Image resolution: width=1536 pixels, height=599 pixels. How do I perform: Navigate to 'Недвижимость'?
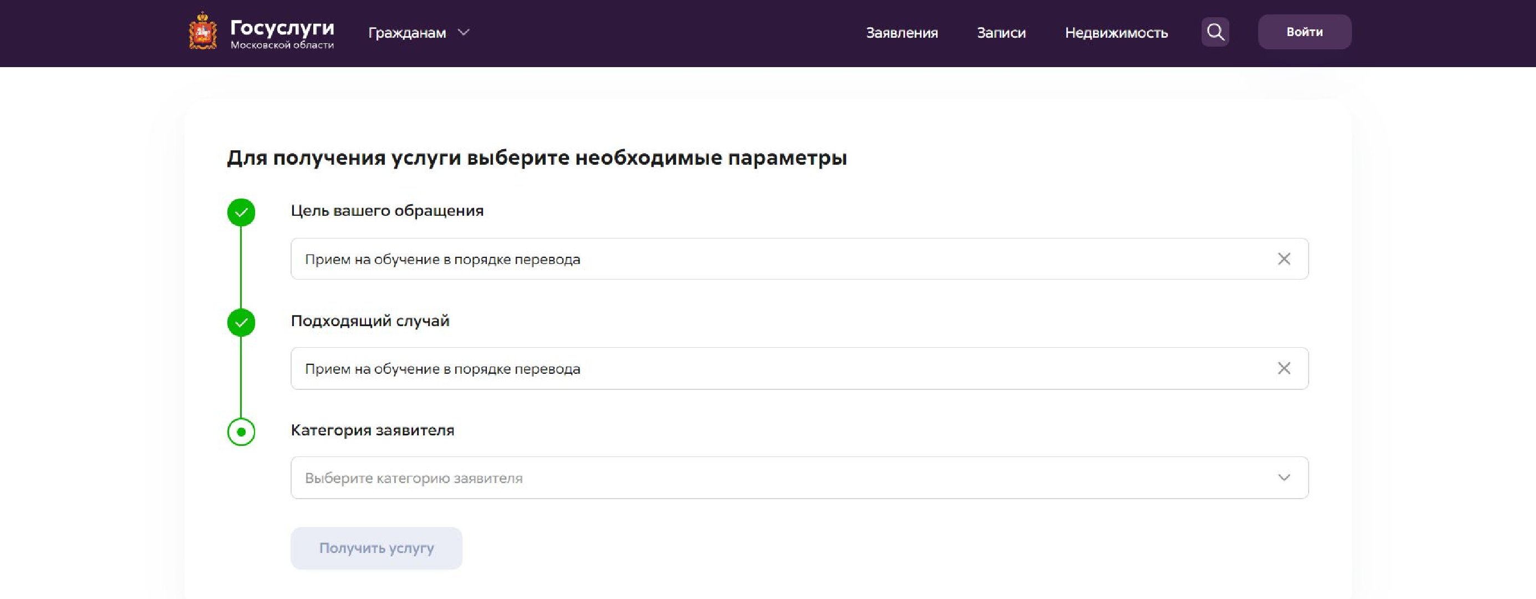[1116, 33]
